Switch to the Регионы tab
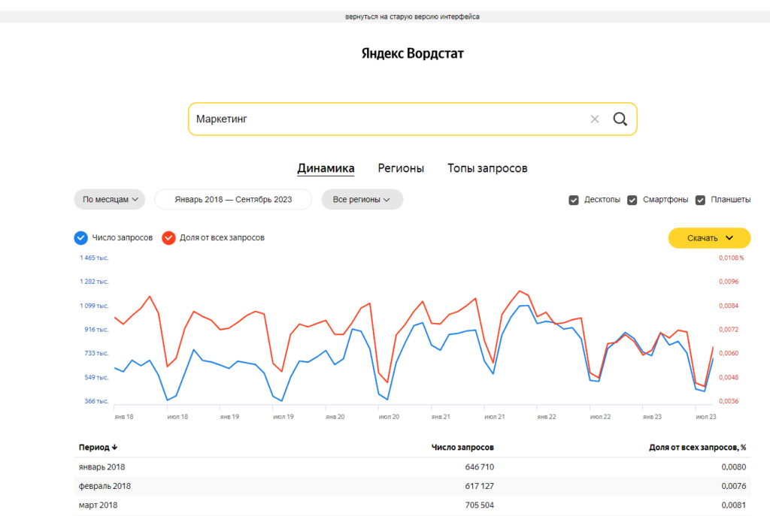The image size is (770, 516). click(401, 168)
